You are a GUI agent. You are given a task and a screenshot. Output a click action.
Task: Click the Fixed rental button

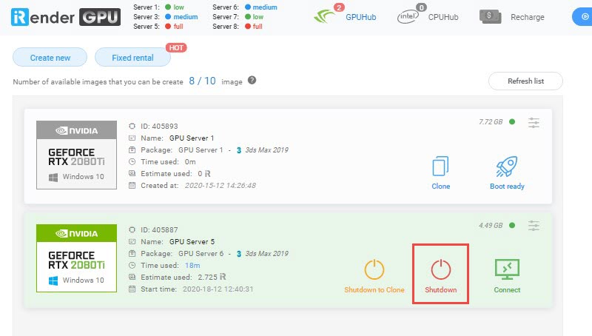point(132,57)
